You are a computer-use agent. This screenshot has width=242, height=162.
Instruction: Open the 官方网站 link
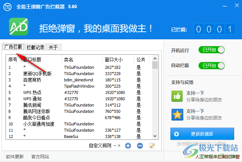[x=40, y=156]
